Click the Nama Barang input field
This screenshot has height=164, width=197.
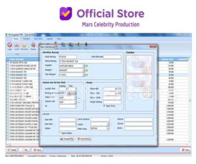(90, 61)
